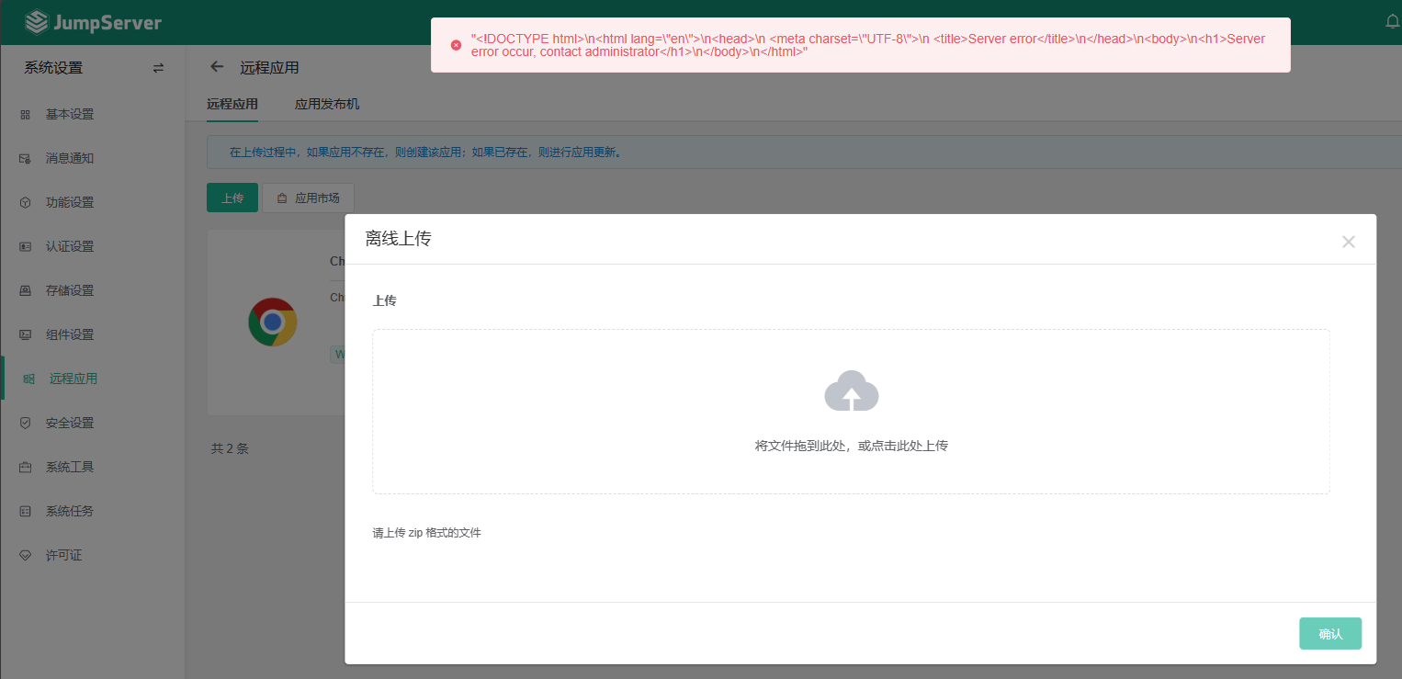
Task: Click the green 上传 button
Action: pyautogui.click(x=232, y=198)
